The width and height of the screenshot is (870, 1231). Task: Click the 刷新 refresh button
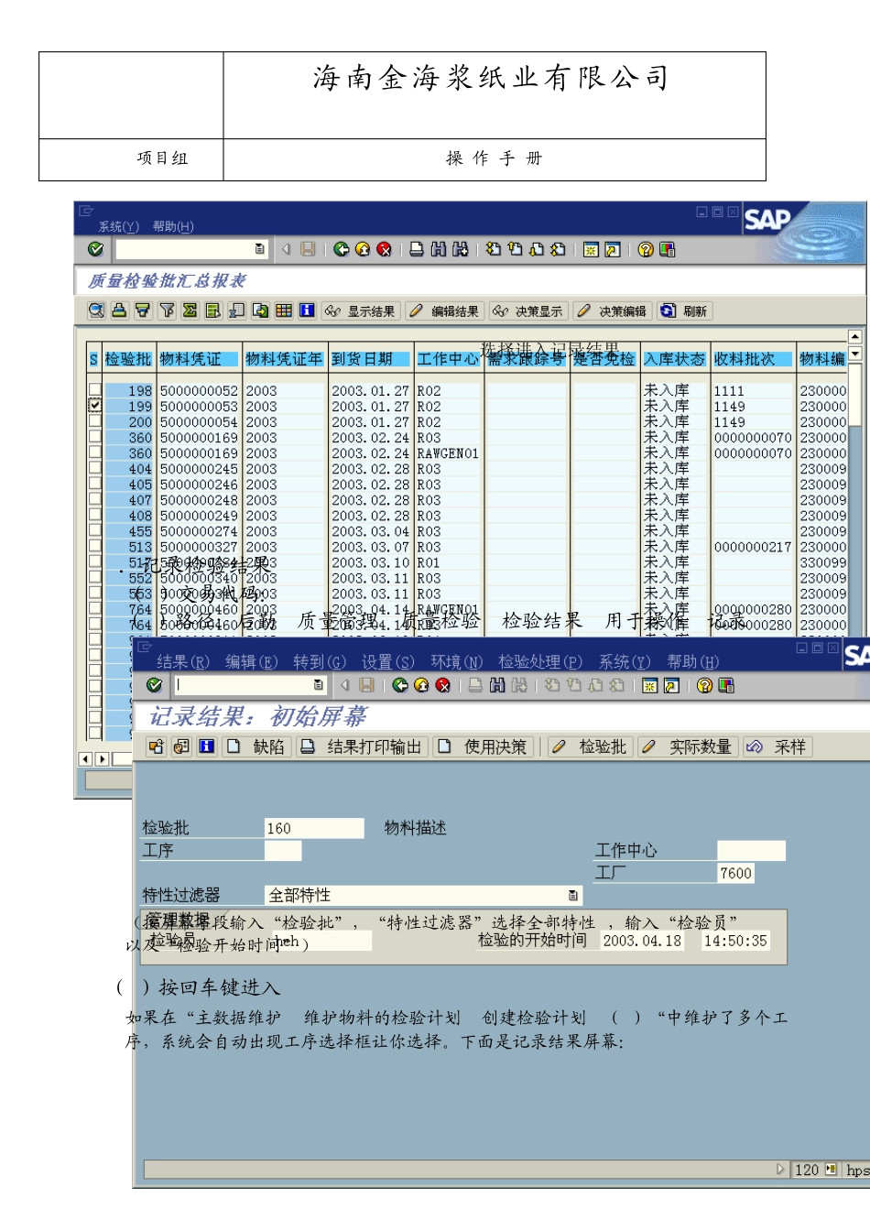click(x=684, y=311)
